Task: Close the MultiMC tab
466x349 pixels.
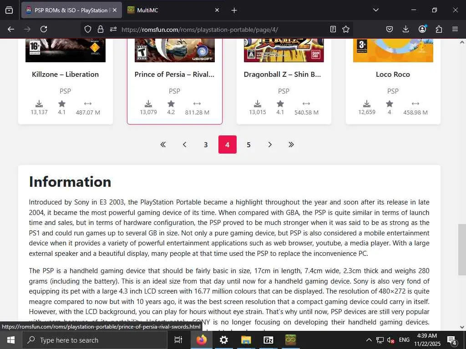Action: [217, 10]
